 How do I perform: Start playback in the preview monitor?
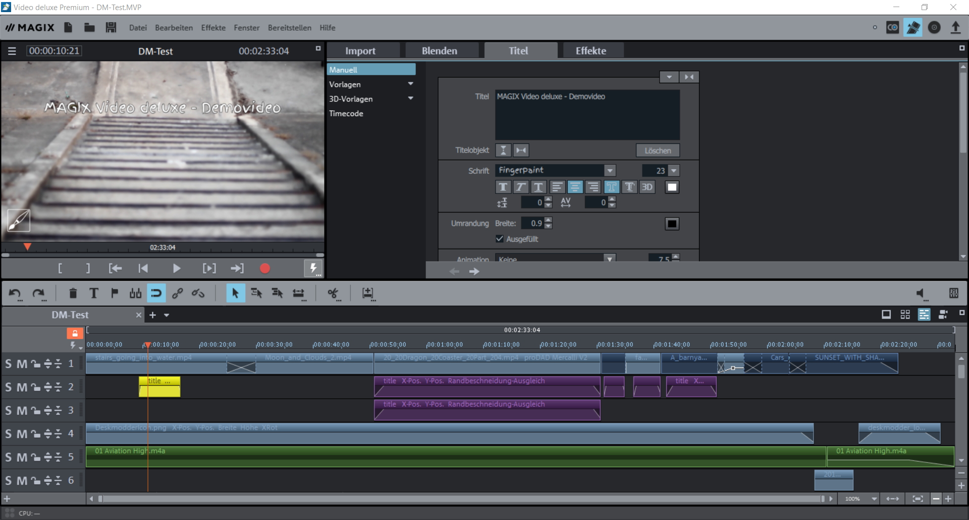176,269
